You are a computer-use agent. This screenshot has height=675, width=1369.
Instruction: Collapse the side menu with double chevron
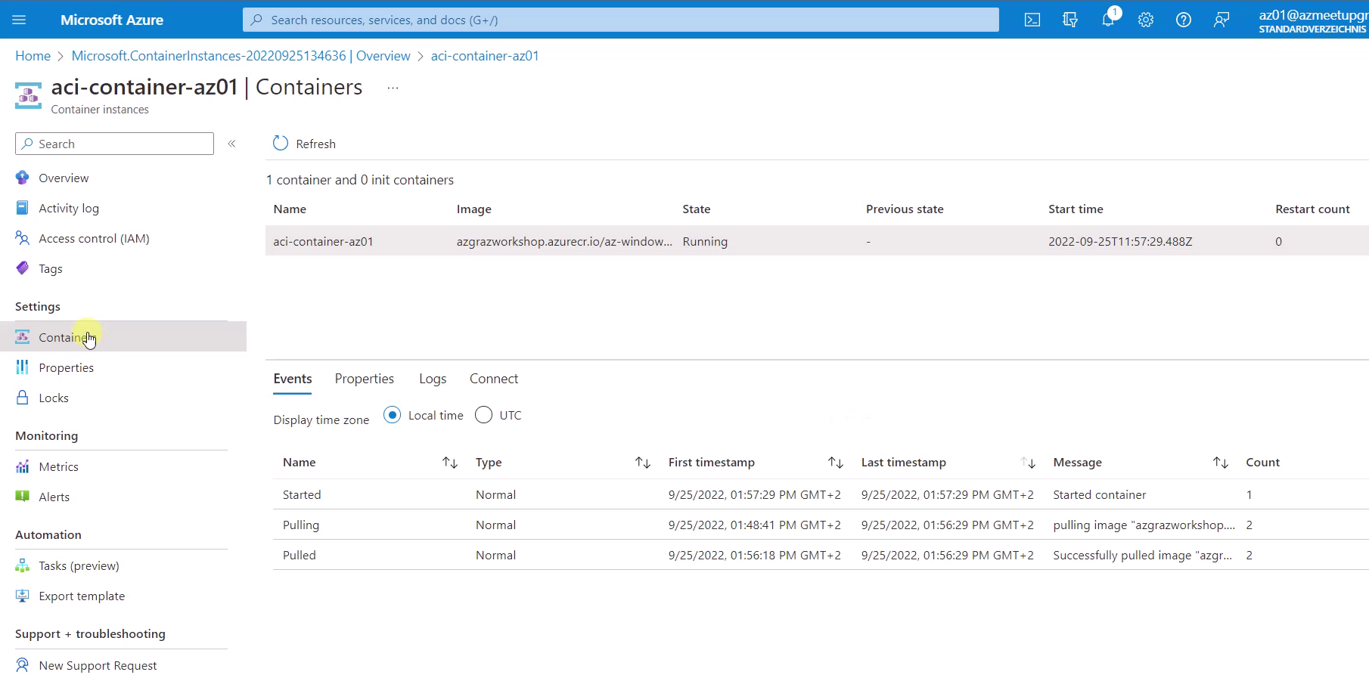(x=232, y=144)
